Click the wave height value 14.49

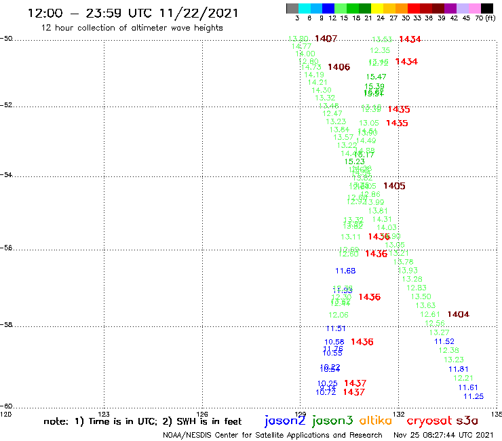point(366,140)
